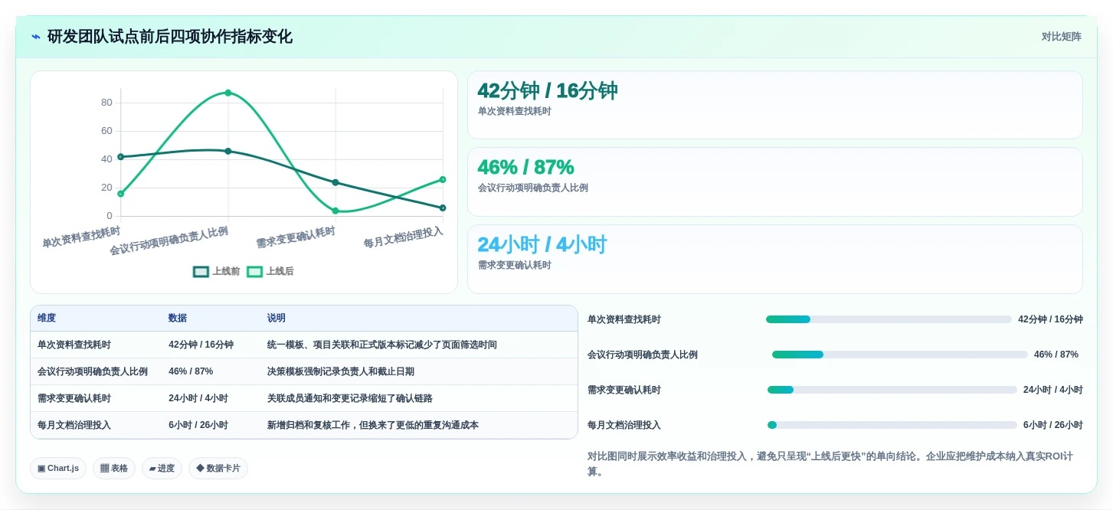Select the 数据卡片 tag chip

[x=218, y=468]
